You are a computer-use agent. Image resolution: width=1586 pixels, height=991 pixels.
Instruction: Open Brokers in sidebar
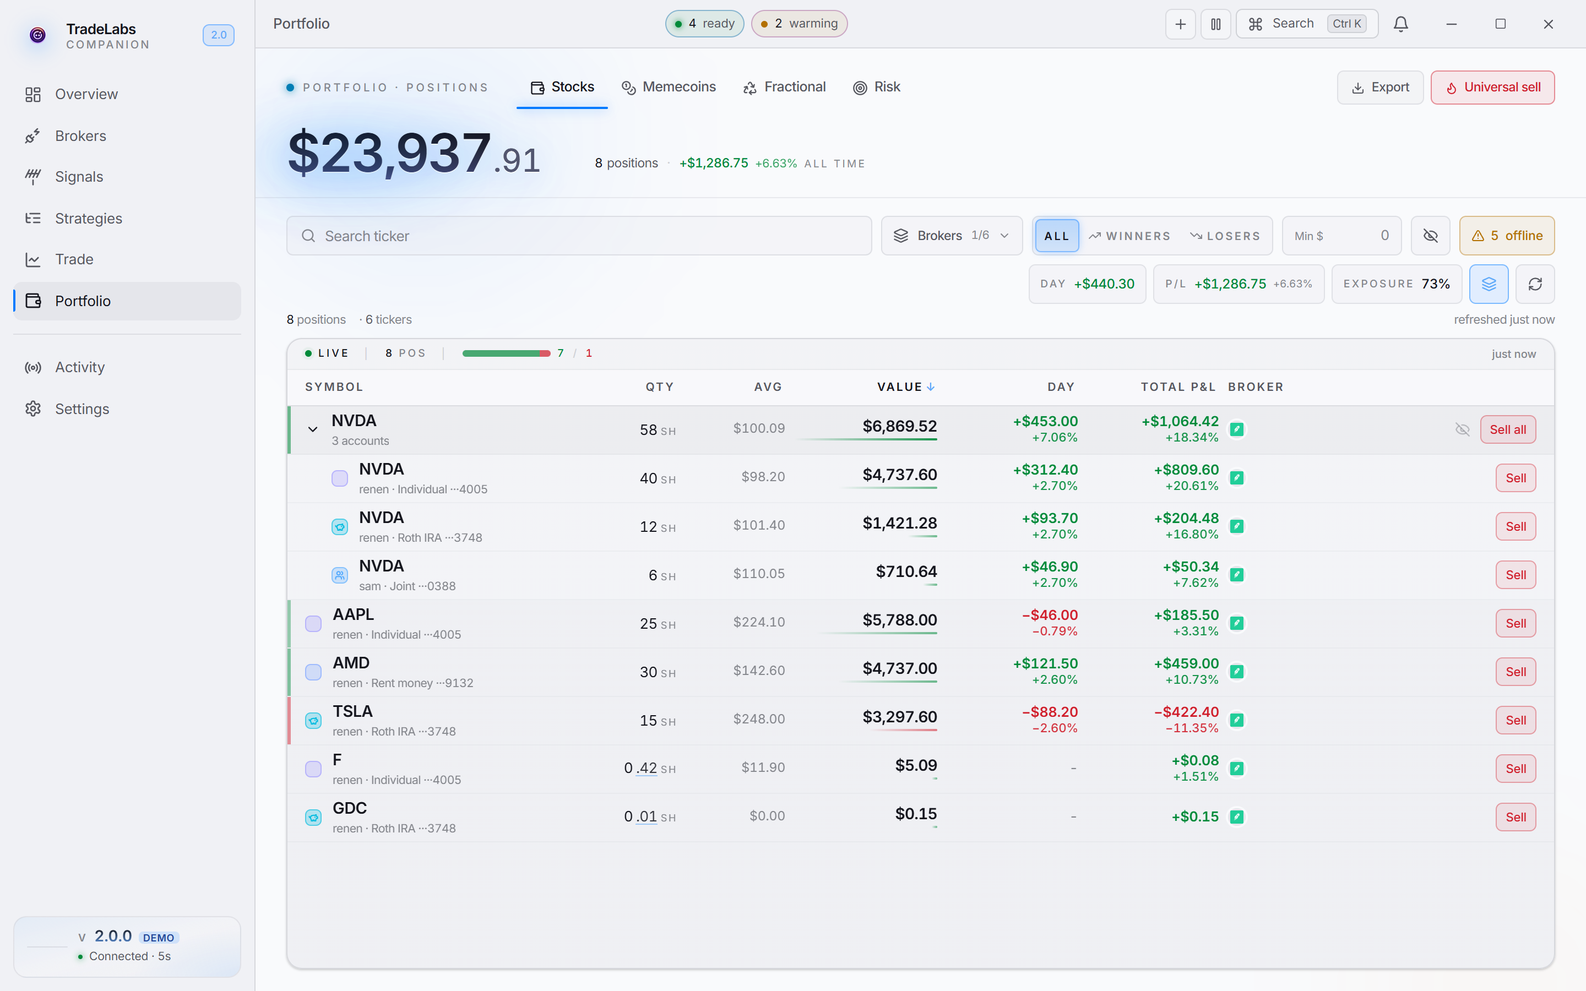(127, 135)
